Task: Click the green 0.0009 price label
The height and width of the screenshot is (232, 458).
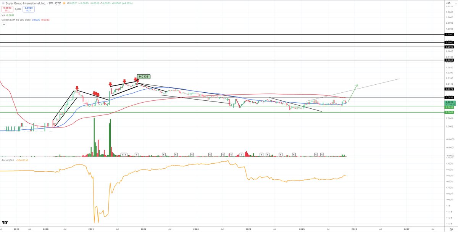Action: tap(449, 112)
